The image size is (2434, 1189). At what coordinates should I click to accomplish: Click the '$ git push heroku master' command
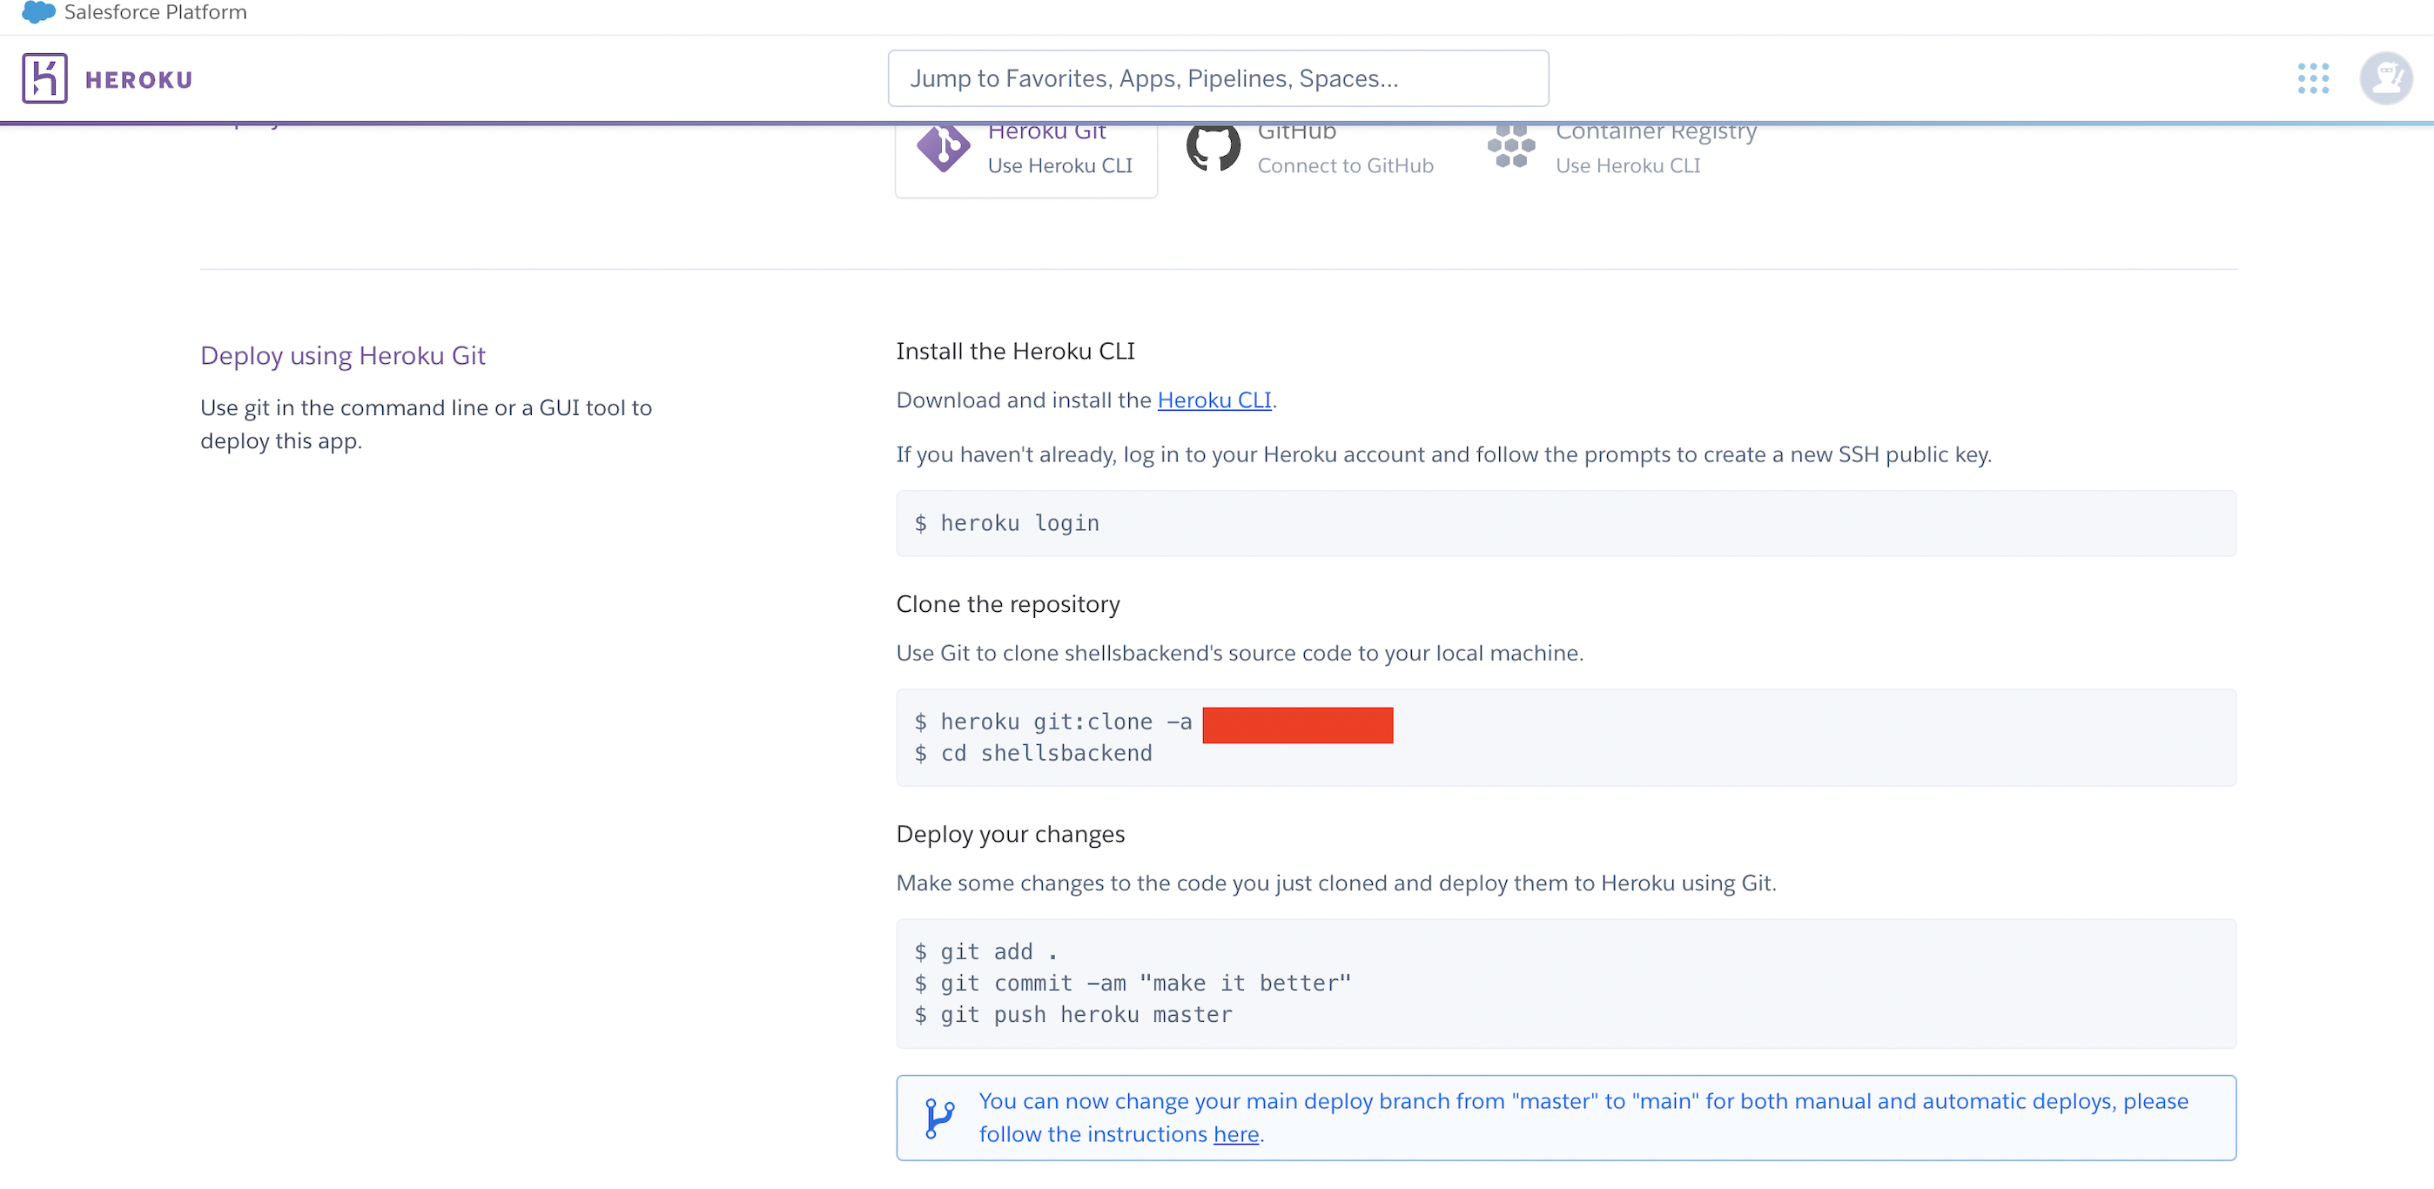click(x=1072, y=1014)
